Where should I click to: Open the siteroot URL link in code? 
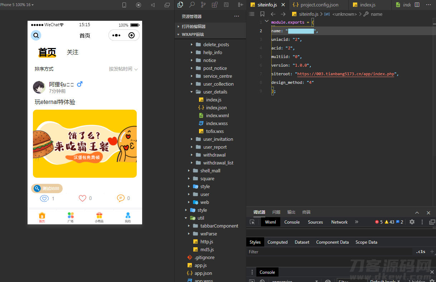[x=345, y=74]
